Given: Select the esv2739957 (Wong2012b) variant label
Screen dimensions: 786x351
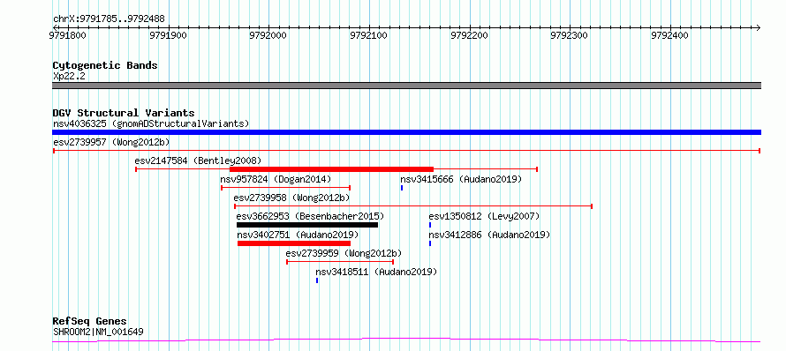Looking at the screenshot, I should click(111, 142).
